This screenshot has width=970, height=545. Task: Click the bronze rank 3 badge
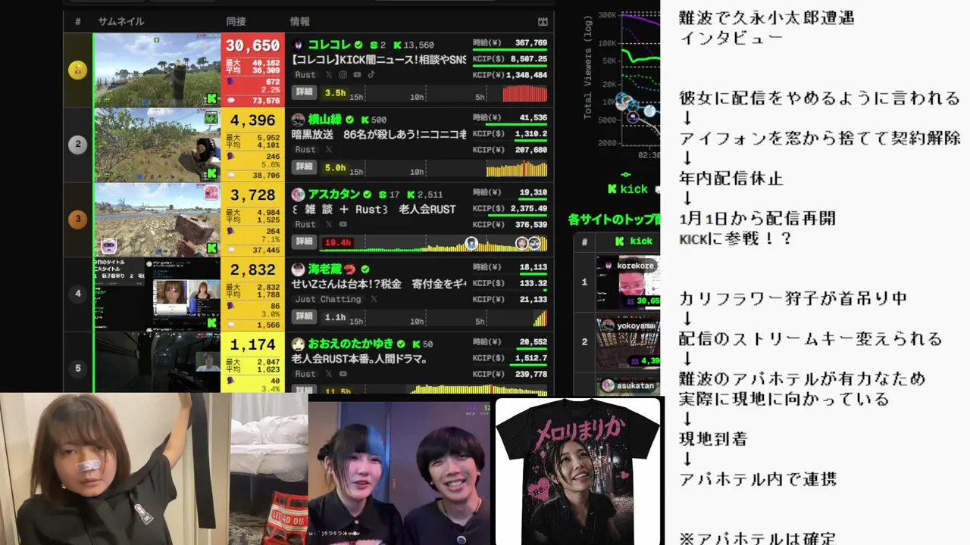click(x=77, y=220)
